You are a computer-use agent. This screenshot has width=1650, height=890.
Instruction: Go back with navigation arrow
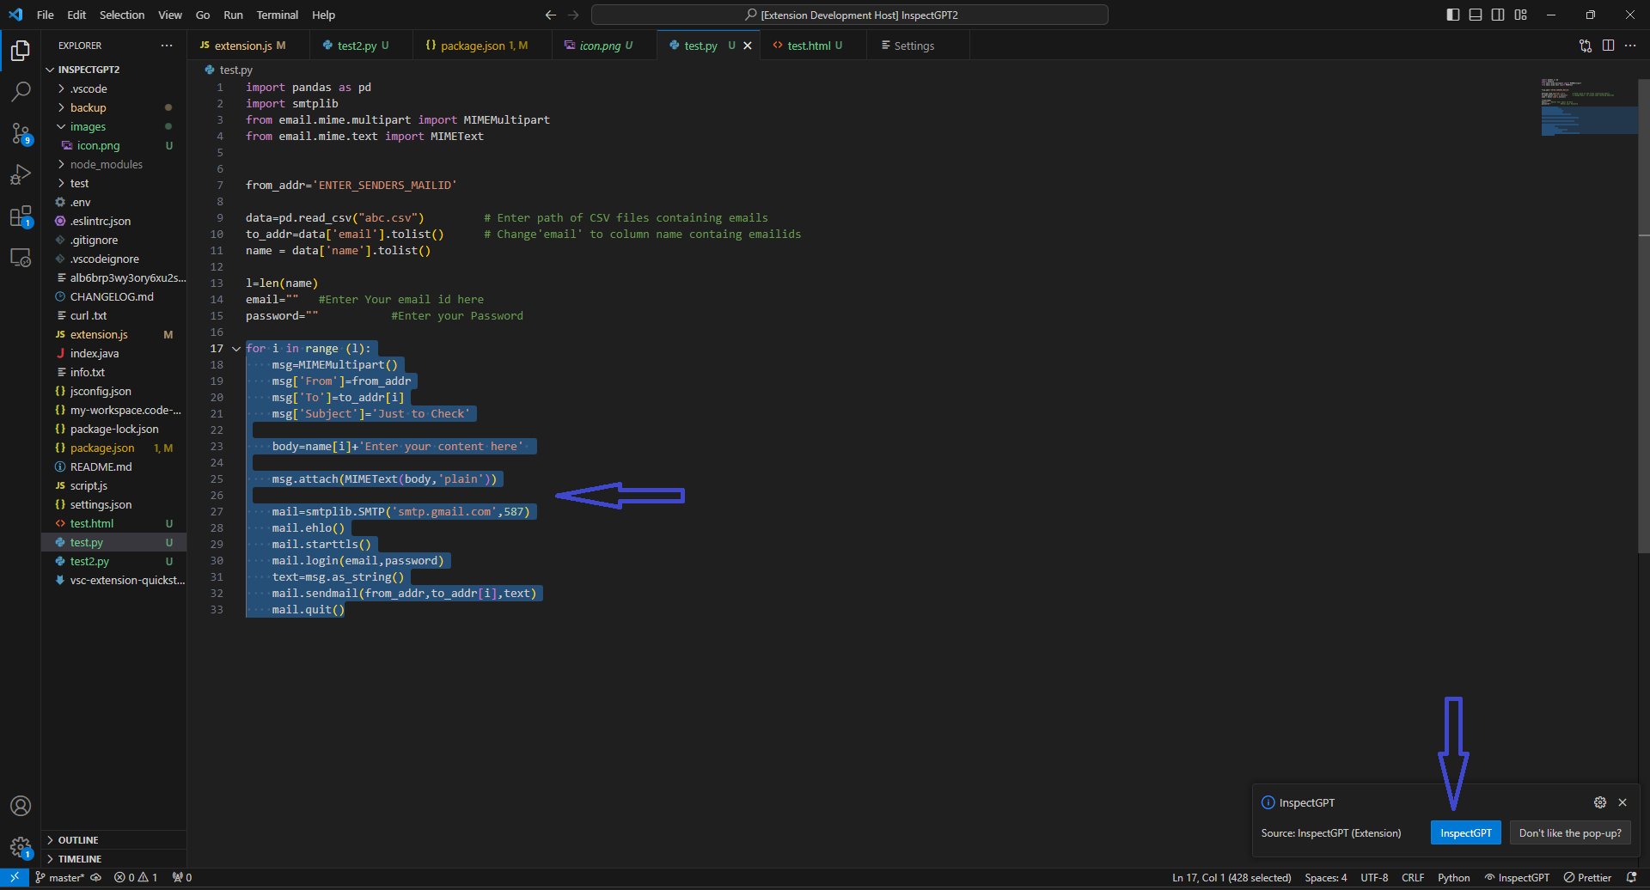tap(551, 15)
